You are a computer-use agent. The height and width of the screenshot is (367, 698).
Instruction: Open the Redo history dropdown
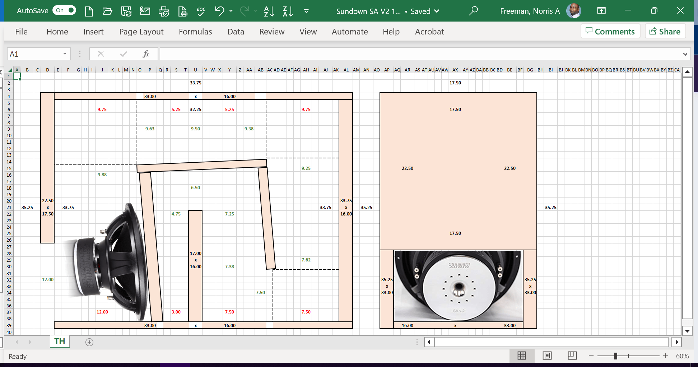[x=256, y=11]
